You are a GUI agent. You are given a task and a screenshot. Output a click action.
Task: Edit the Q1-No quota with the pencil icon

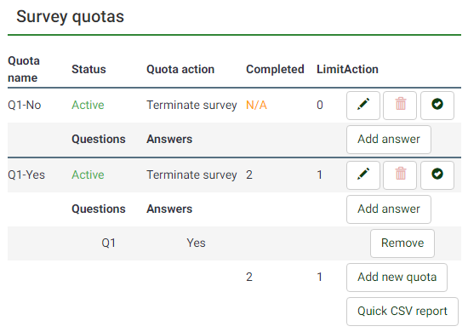[x=363, y=106]
